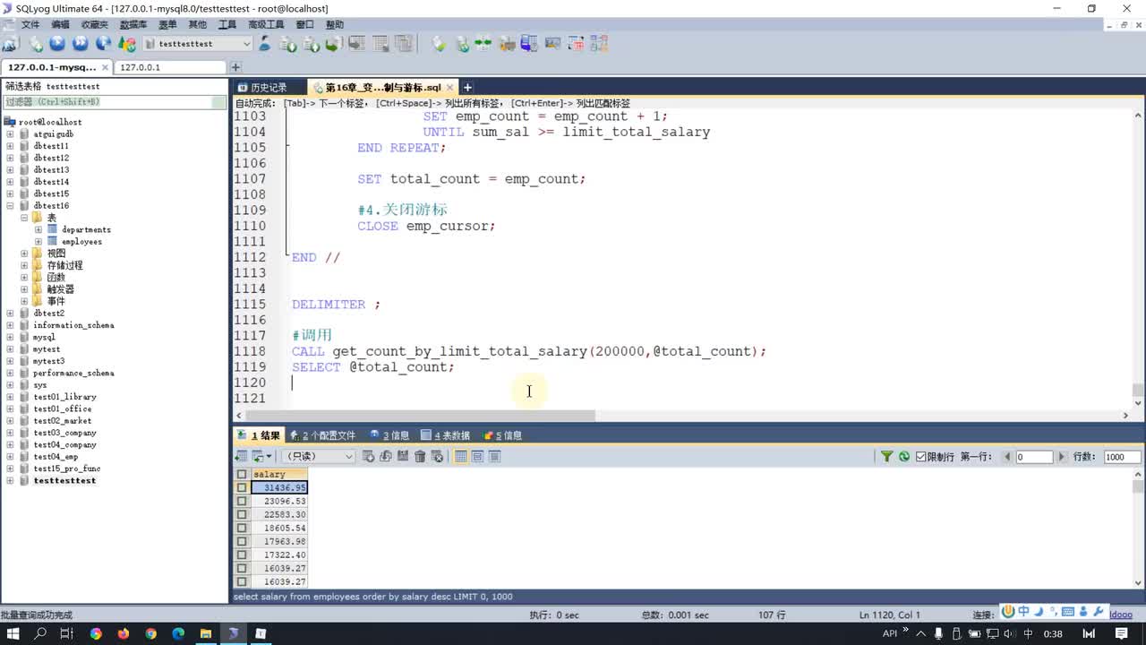Click the editor's horizontal scrollbar thumb
Screen dimensions: 1146x645
pyautogui.click(x=421, y=416)
